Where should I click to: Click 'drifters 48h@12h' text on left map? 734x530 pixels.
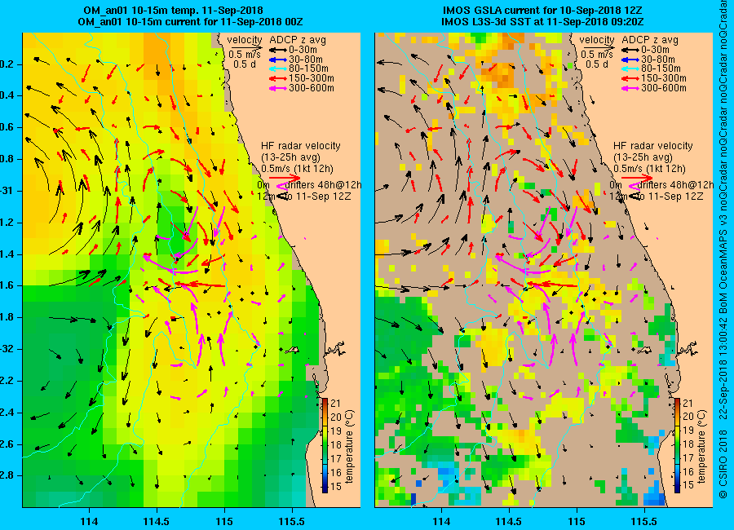[324, 185]
